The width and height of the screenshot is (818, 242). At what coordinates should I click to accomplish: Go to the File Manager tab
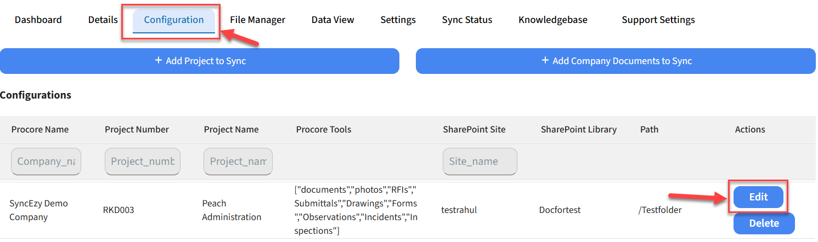point(257,20)
